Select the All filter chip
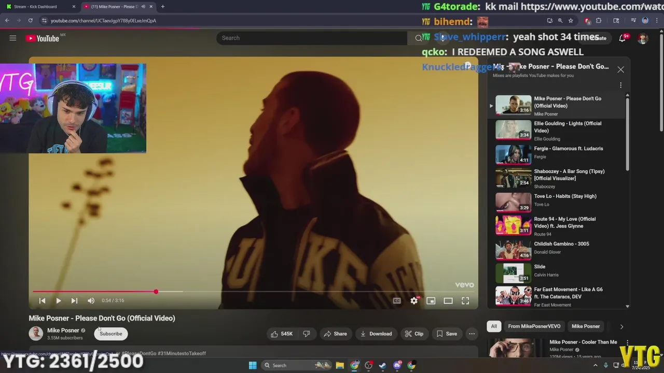664x373 pixels. [x=494, y=326]
